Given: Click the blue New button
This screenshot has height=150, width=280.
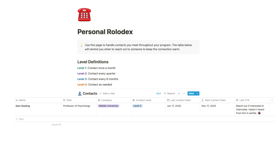Looking at the screenshot, I should point(191,94).
